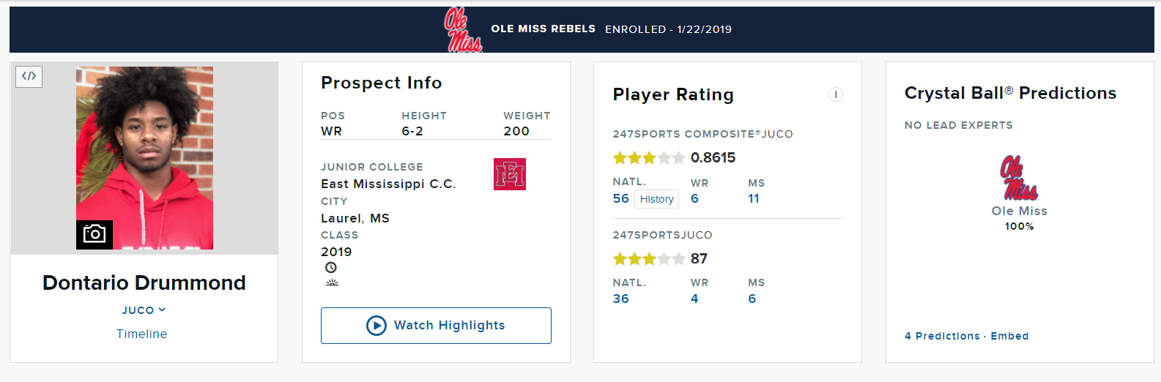Open the camera photo gallery icon

[94, 234]
